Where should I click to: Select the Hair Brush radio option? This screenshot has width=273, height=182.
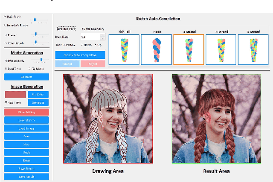(x=5, y=17)
